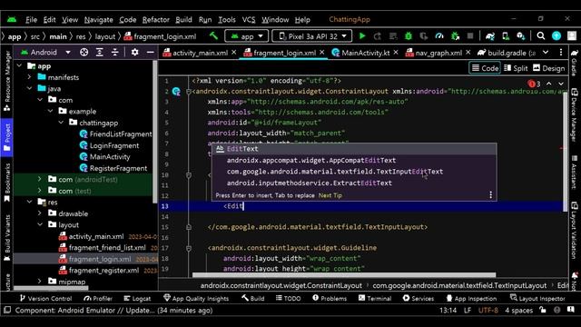Close the MainActivity.kt editor tab
This screenshot has height=327, width=581.
396,53
